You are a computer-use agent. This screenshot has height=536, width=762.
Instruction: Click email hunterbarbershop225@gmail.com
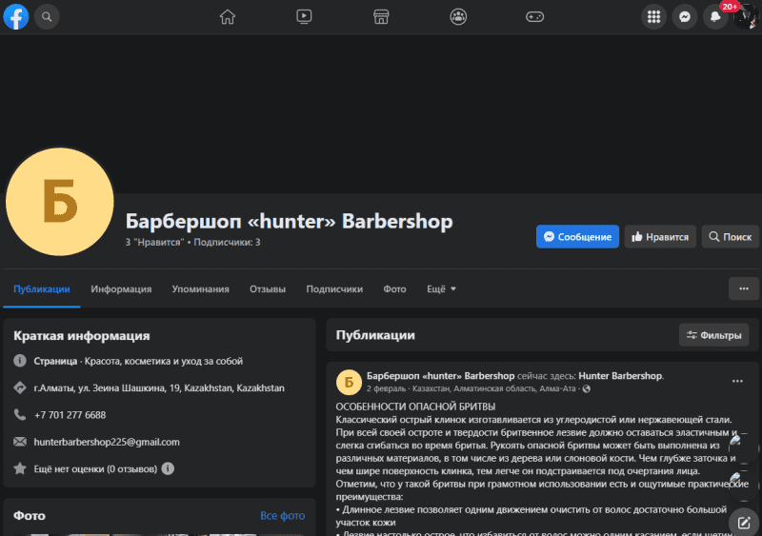tap(107, 442)
